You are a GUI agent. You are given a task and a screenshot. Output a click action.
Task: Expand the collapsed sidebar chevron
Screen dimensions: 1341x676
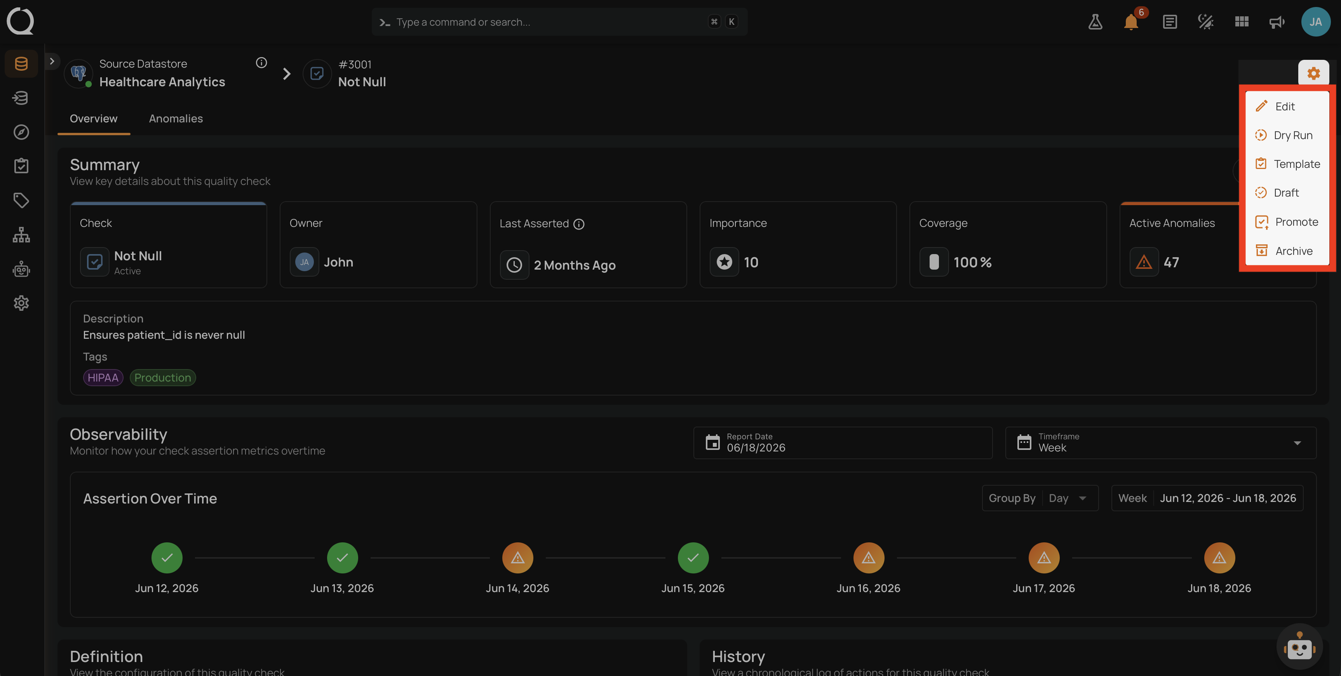[x=52, y=61]
